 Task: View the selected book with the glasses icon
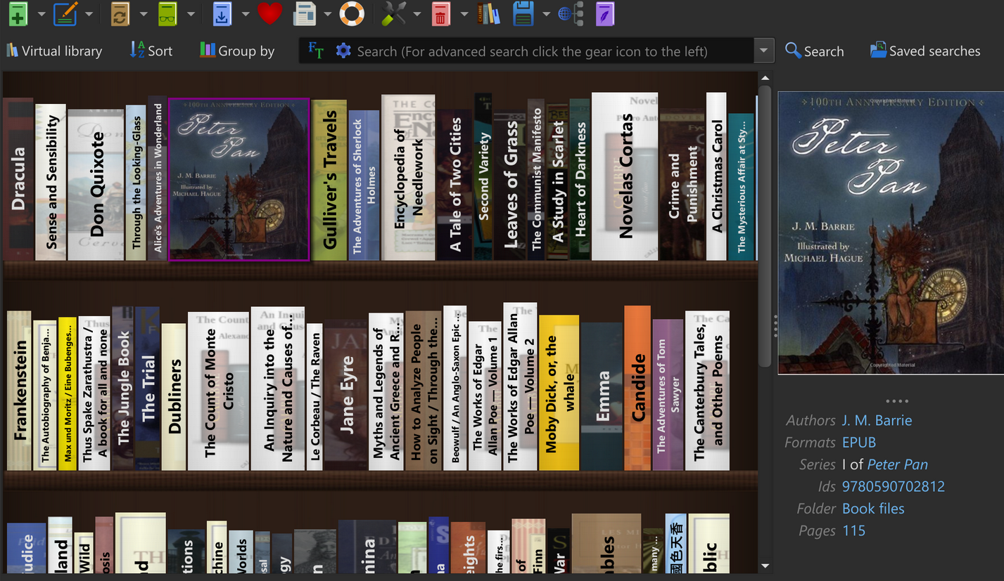point(167,14)
